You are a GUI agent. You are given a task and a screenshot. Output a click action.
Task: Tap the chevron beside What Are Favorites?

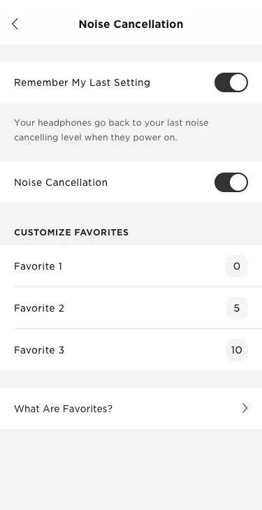[x=245, y=408]
